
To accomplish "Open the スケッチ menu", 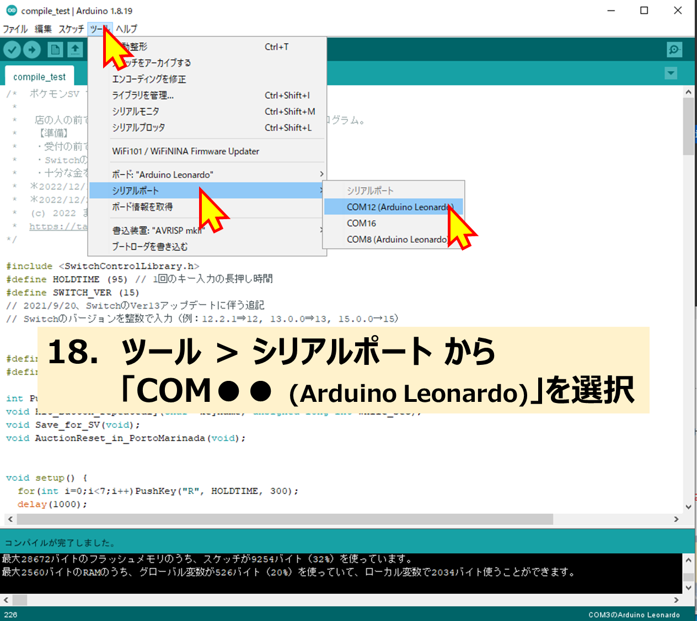I will (x=71, y=29).
